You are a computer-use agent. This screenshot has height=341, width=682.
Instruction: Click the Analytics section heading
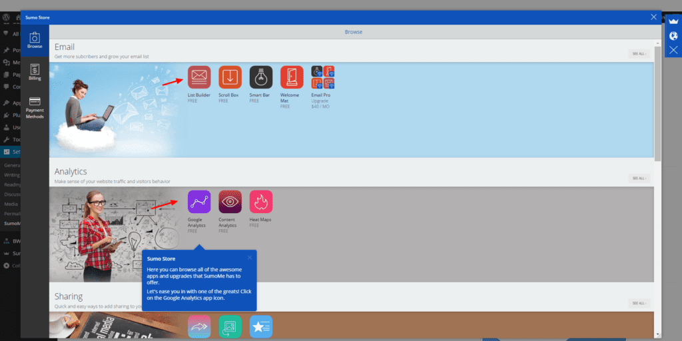click(71, 171)
